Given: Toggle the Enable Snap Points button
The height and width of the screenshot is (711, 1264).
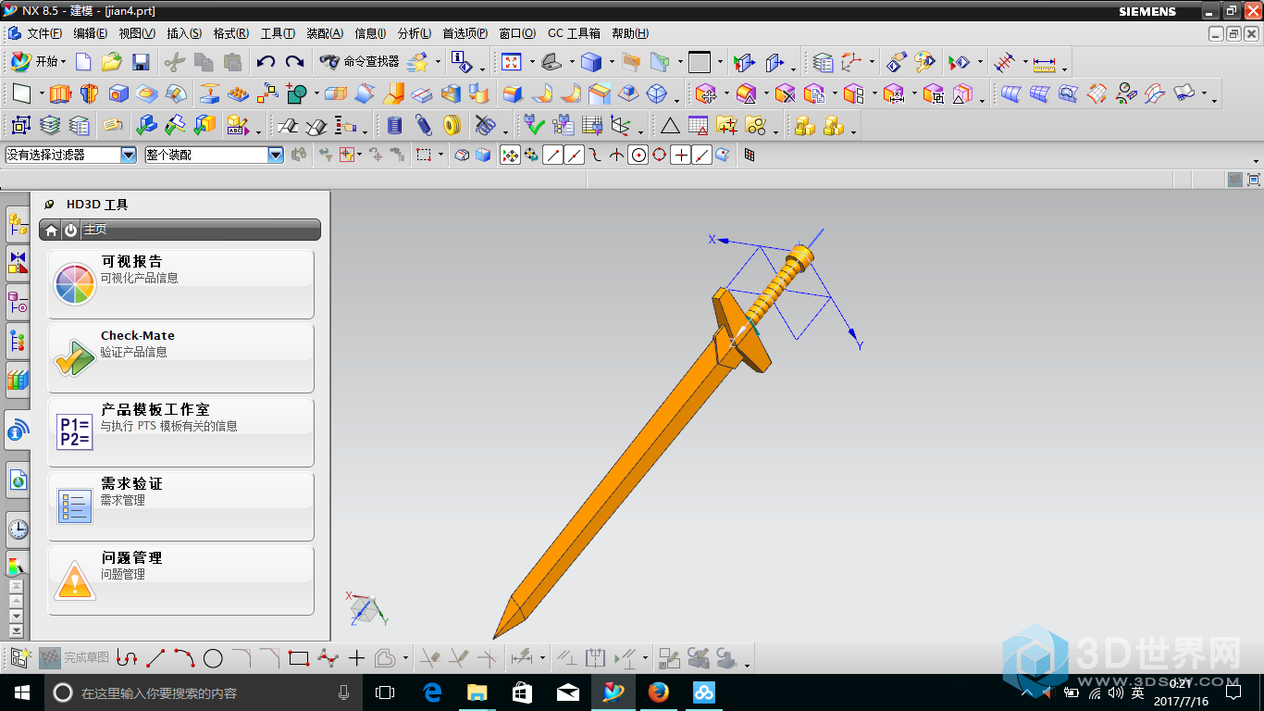Looking at the screenshot, I should [x=510, y=156].
